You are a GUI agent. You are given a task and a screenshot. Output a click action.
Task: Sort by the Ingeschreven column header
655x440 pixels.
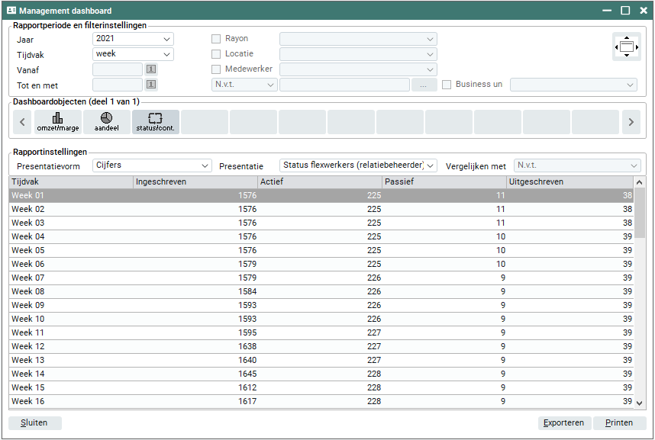195,181
